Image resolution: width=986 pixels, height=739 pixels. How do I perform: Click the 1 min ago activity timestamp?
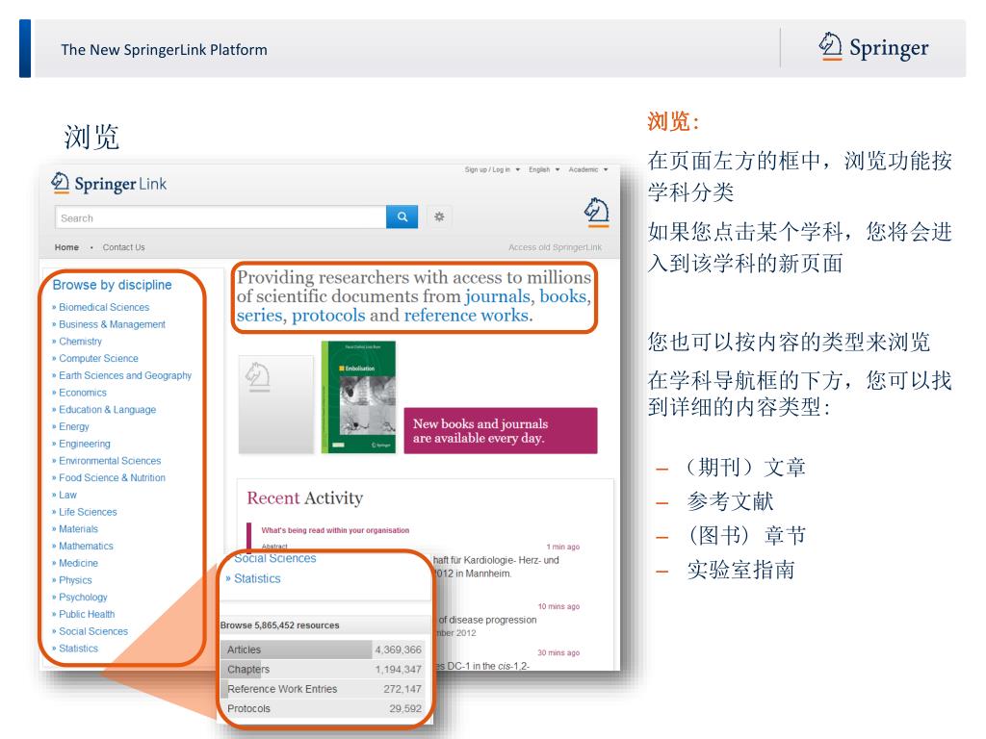(562, 547)
